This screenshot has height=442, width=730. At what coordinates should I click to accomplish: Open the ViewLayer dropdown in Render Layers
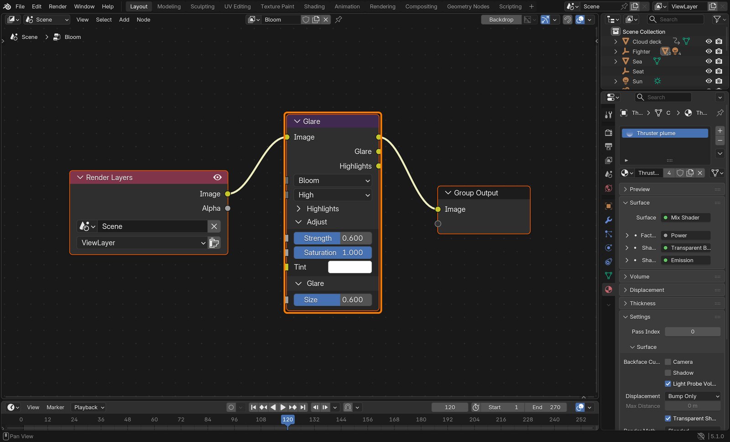pyautogui.click(x=143, y=243)
